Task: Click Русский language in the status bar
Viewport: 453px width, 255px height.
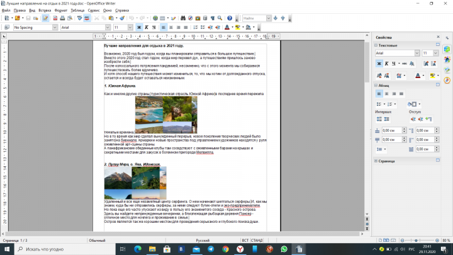Action: click(x=203, y=241)
